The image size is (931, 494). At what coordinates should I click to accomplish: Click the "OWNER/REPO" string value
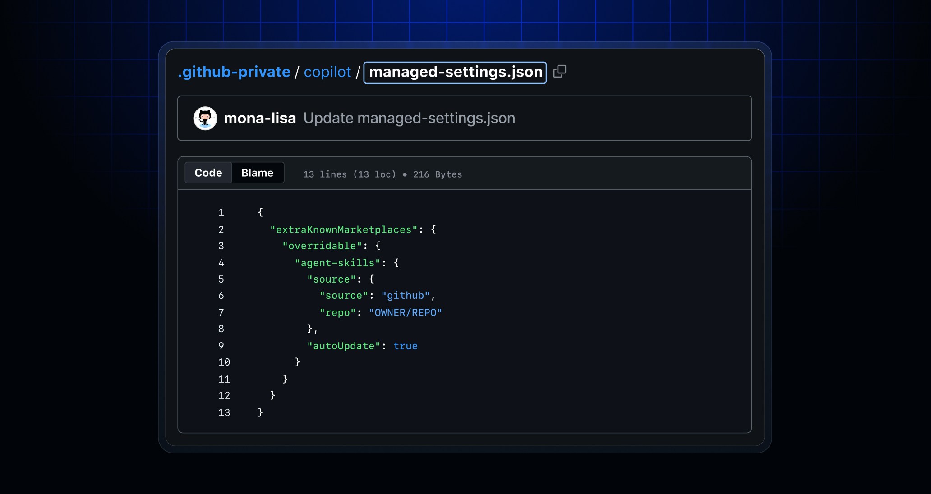[x=406, y=312]
